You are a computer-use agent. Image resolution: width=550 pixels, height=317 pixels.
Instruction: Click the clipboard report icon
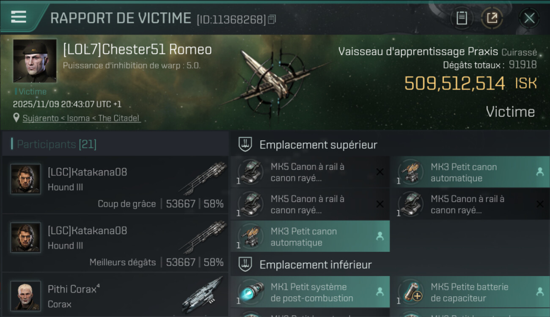(x=462, y=18)
